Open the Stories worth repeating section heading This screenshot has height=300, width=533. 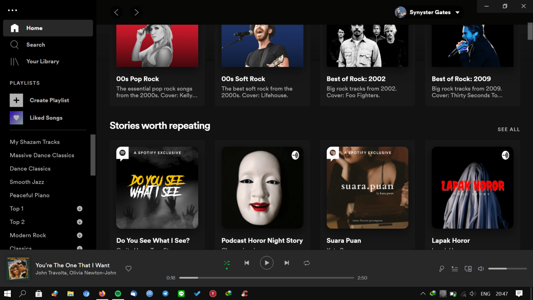(x=160, y=125)
